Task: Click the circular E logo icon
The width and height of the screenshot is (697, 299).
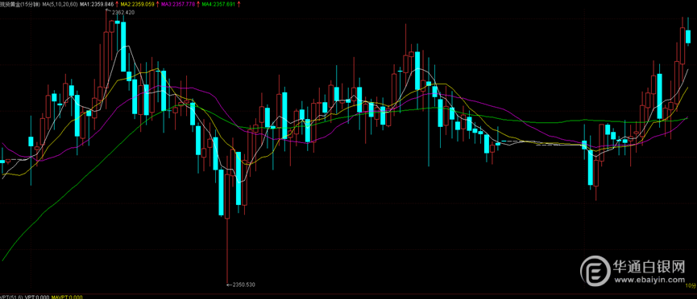Action: [x=595, y=271]
